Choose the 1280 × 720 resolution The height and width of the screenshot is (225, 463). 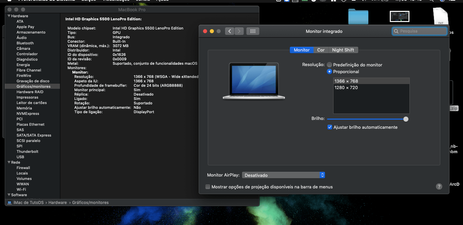click(346, 88)
